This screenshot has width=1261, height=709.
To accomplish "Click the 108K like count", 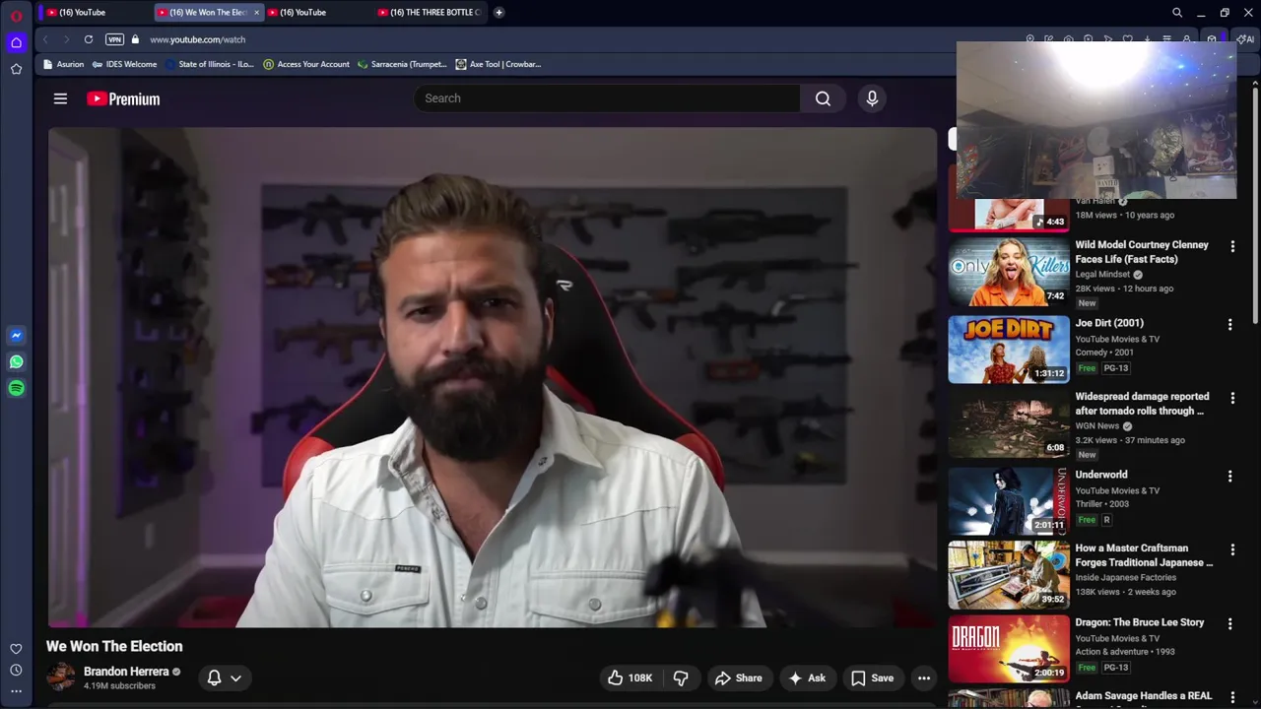I will pos(640,677).
